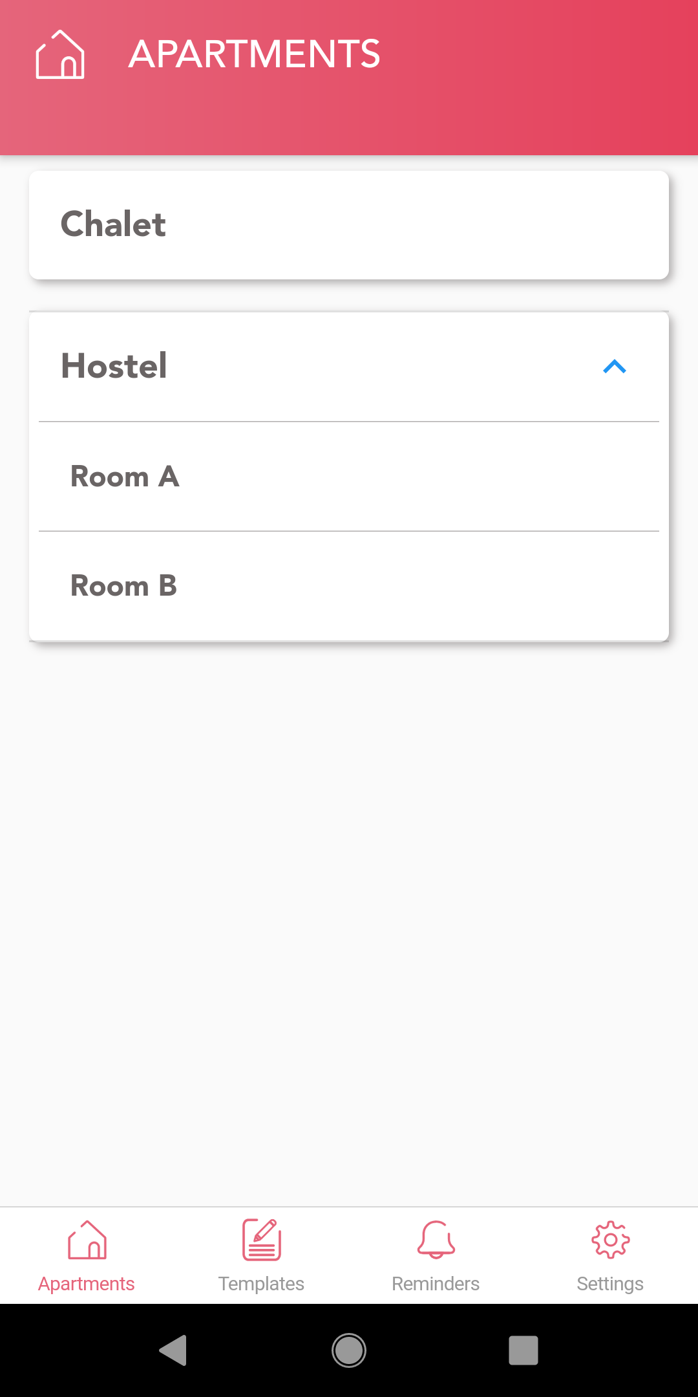Viewport: 698px width, 1397px height.
Task: Tap the Templates notepad icon
Action: click(x=262, y=1240)
